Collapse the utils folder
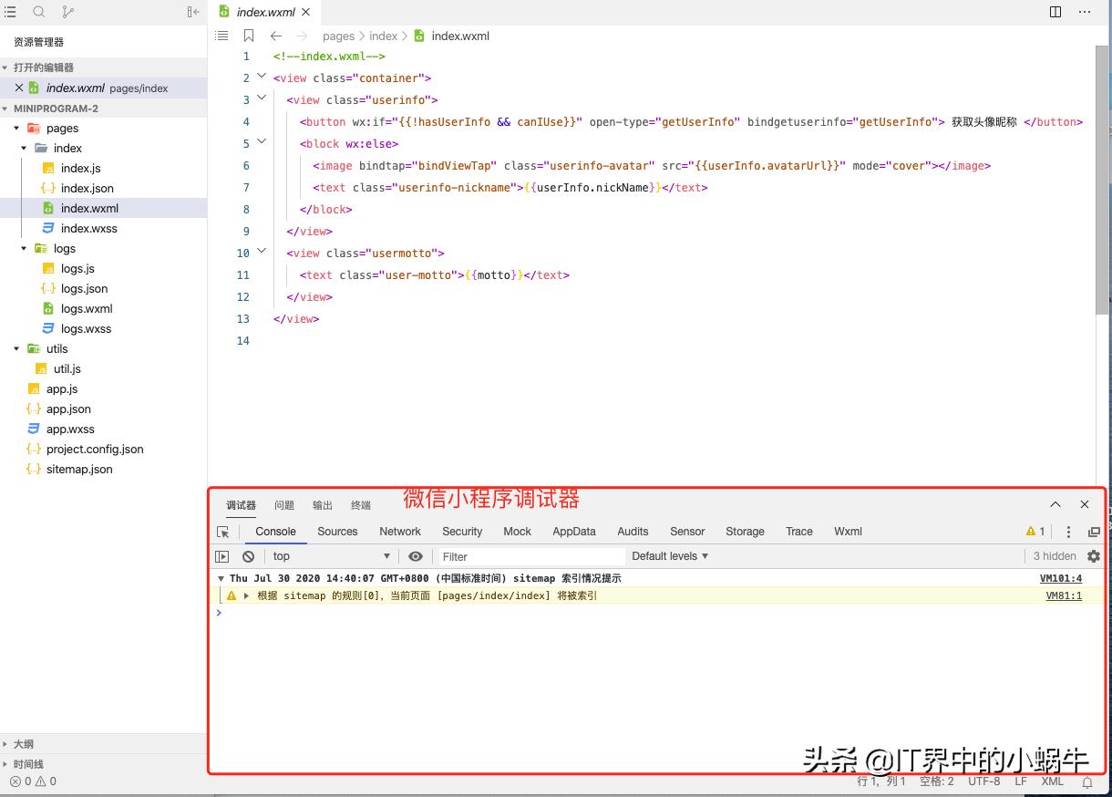The image size is (1112, 797). pos(16,348)
